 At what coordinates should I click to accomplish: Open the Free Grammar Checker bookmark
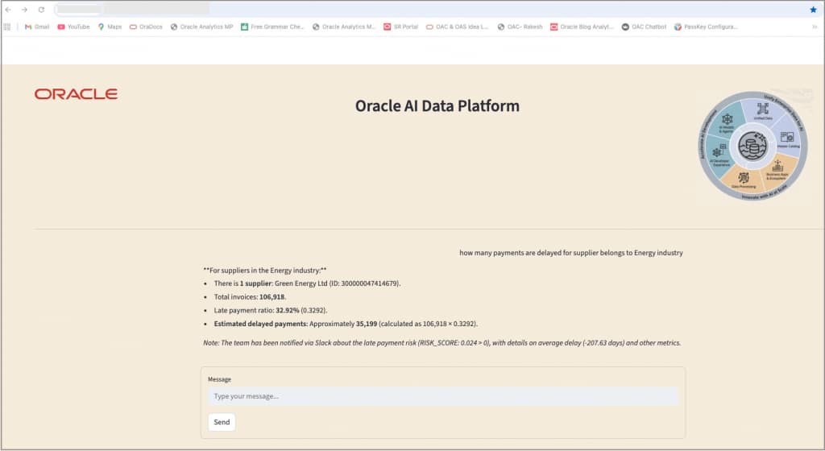pos(272,27)
